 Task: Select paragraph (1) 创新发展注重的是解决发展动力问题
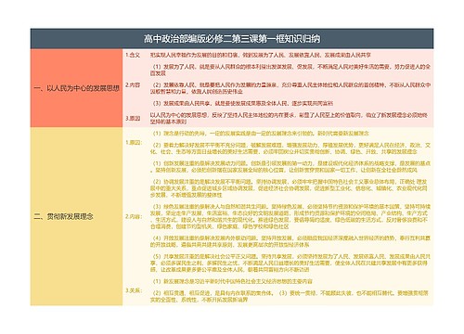click(x=290, y=167)
